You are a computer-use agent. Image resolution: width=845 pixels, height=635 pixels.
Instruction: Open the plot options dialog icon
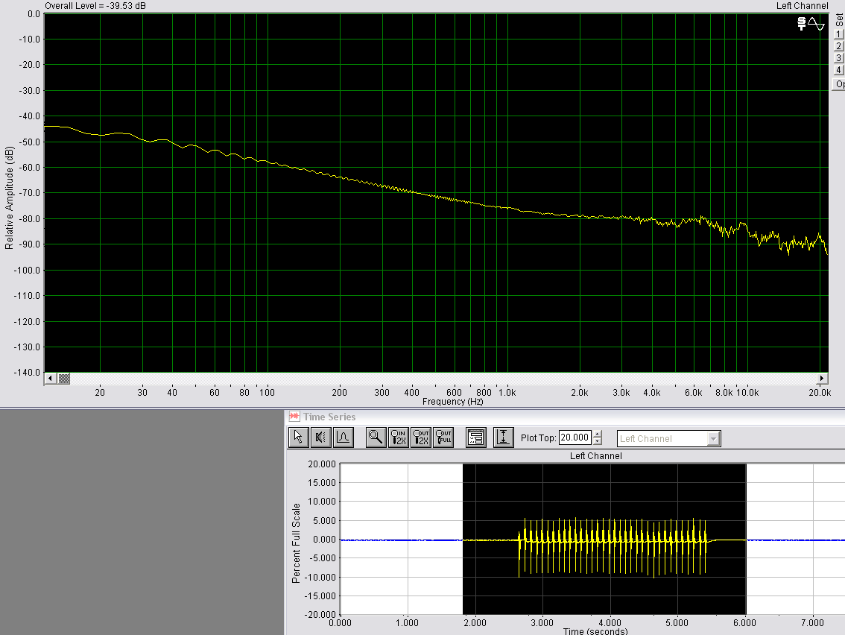(476, 437)
